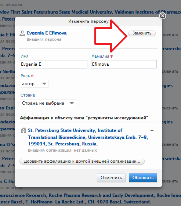The height and width of the screenshot is (206, 181).
Task: Open the Роль dropdown showing автор
Action: 34,84
